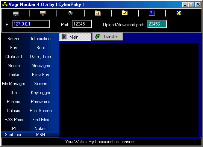Click the yellow radiation symbol toolbar icon

point(179,13)
